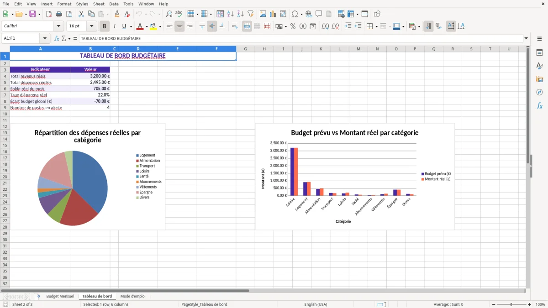Toggle Italic formatting

(115, 26)
